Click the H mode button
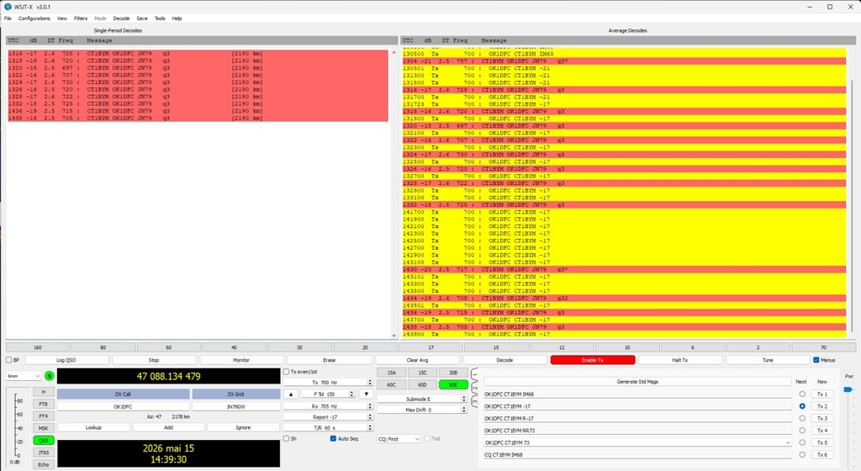The image size is (861, 471). [44, 392]
